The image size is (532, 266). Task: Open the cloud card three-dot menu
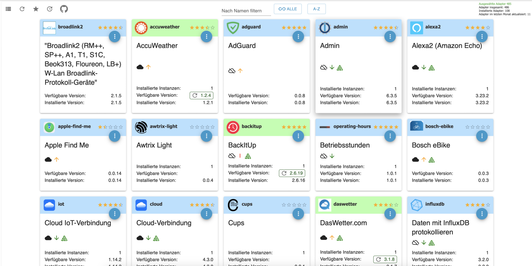[206, 214]
